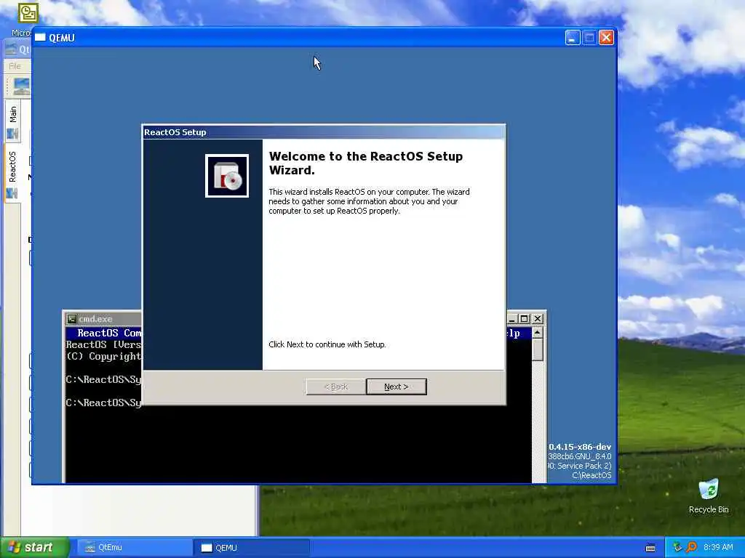Minimize the QEMU window
The image size is (745, 558).
573,38
